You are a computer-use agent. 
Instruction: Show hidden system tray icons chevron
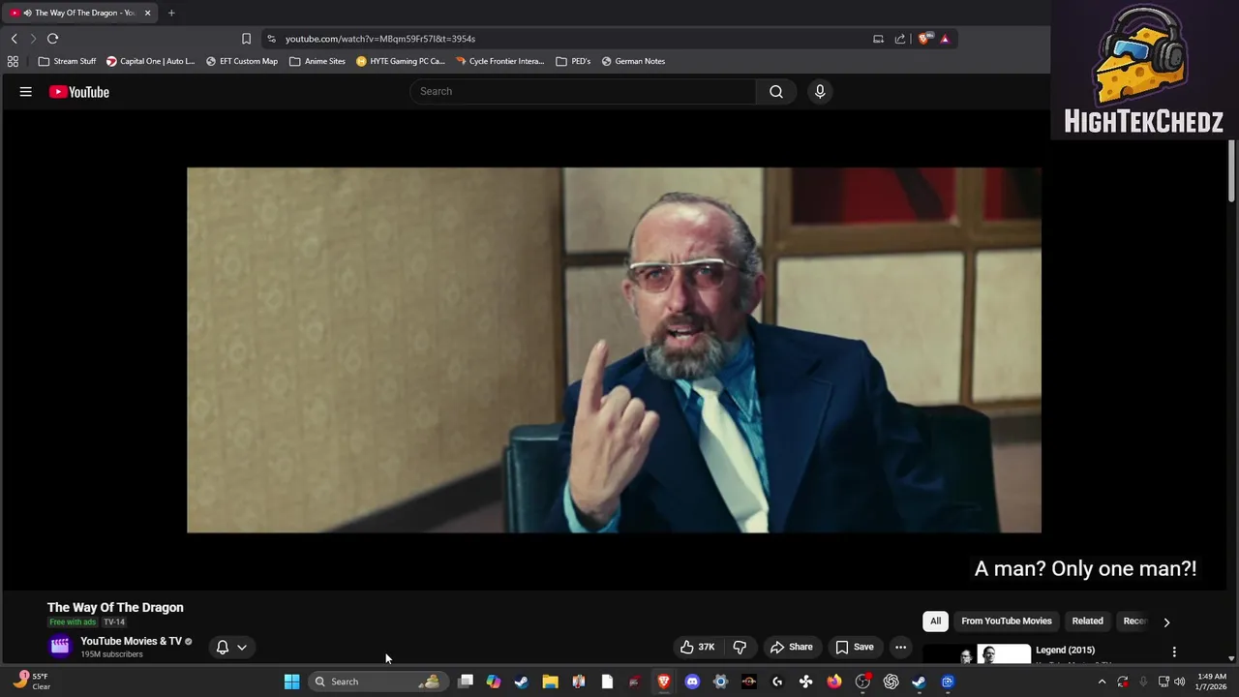point(1102,682)
